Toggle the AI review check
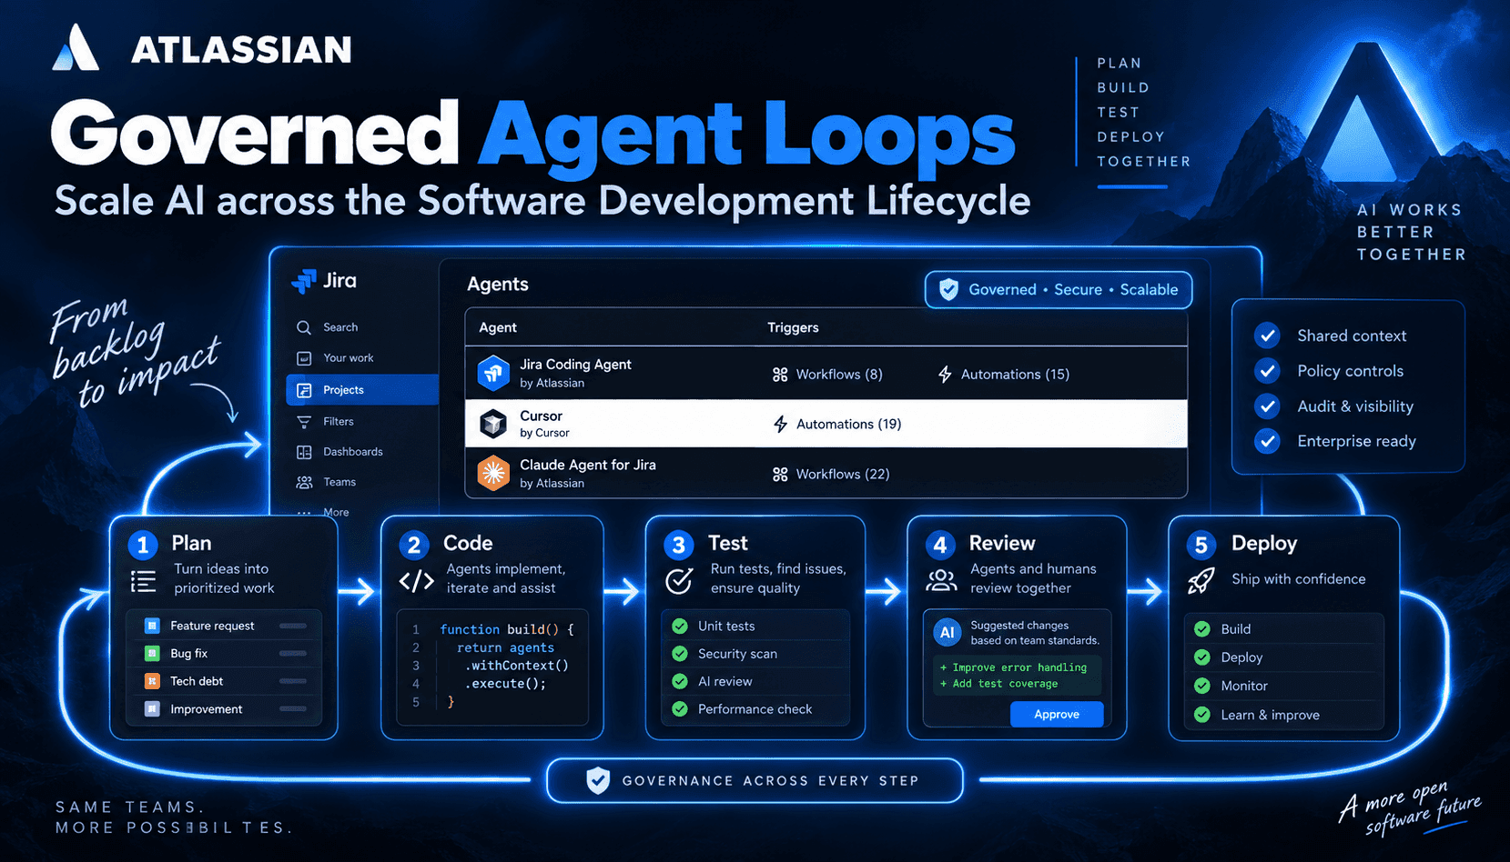Screen dimensions: 1510x862 pos(679,681)
